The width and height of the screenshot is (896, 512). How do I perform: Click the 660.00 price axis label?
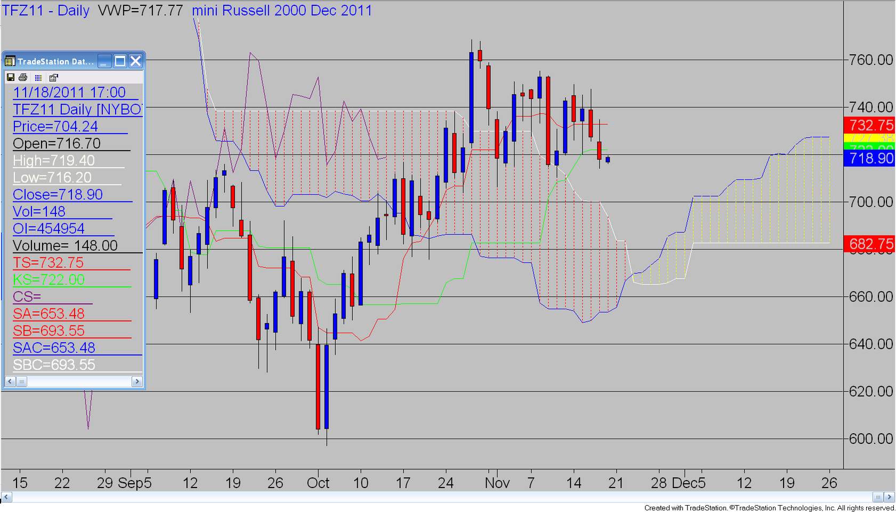871,297
